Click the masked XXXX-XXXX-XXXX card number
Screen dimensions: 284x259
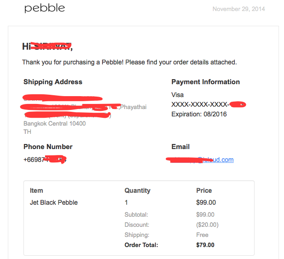[x=200, y=104]
